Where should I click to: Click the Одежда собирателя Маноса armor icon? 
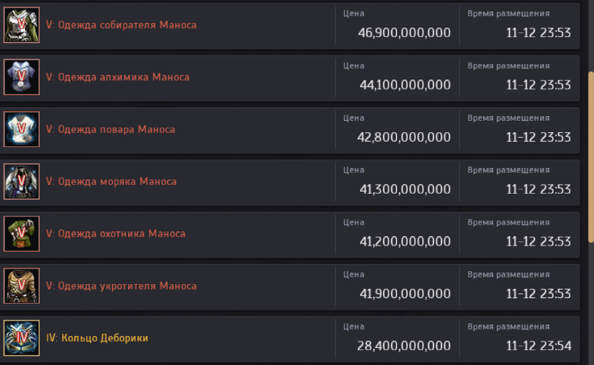click(x=22, y=25)
